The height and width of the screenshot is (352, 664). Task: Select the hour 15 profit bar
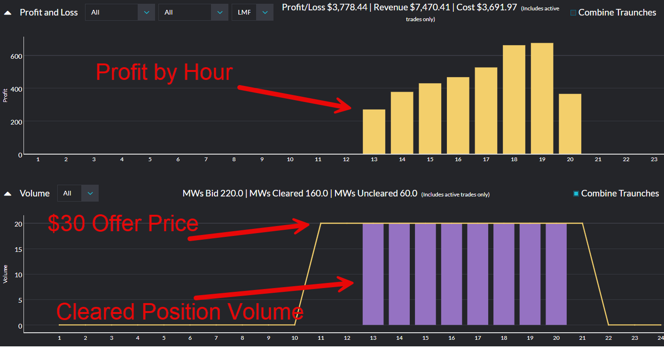(430, 118)
